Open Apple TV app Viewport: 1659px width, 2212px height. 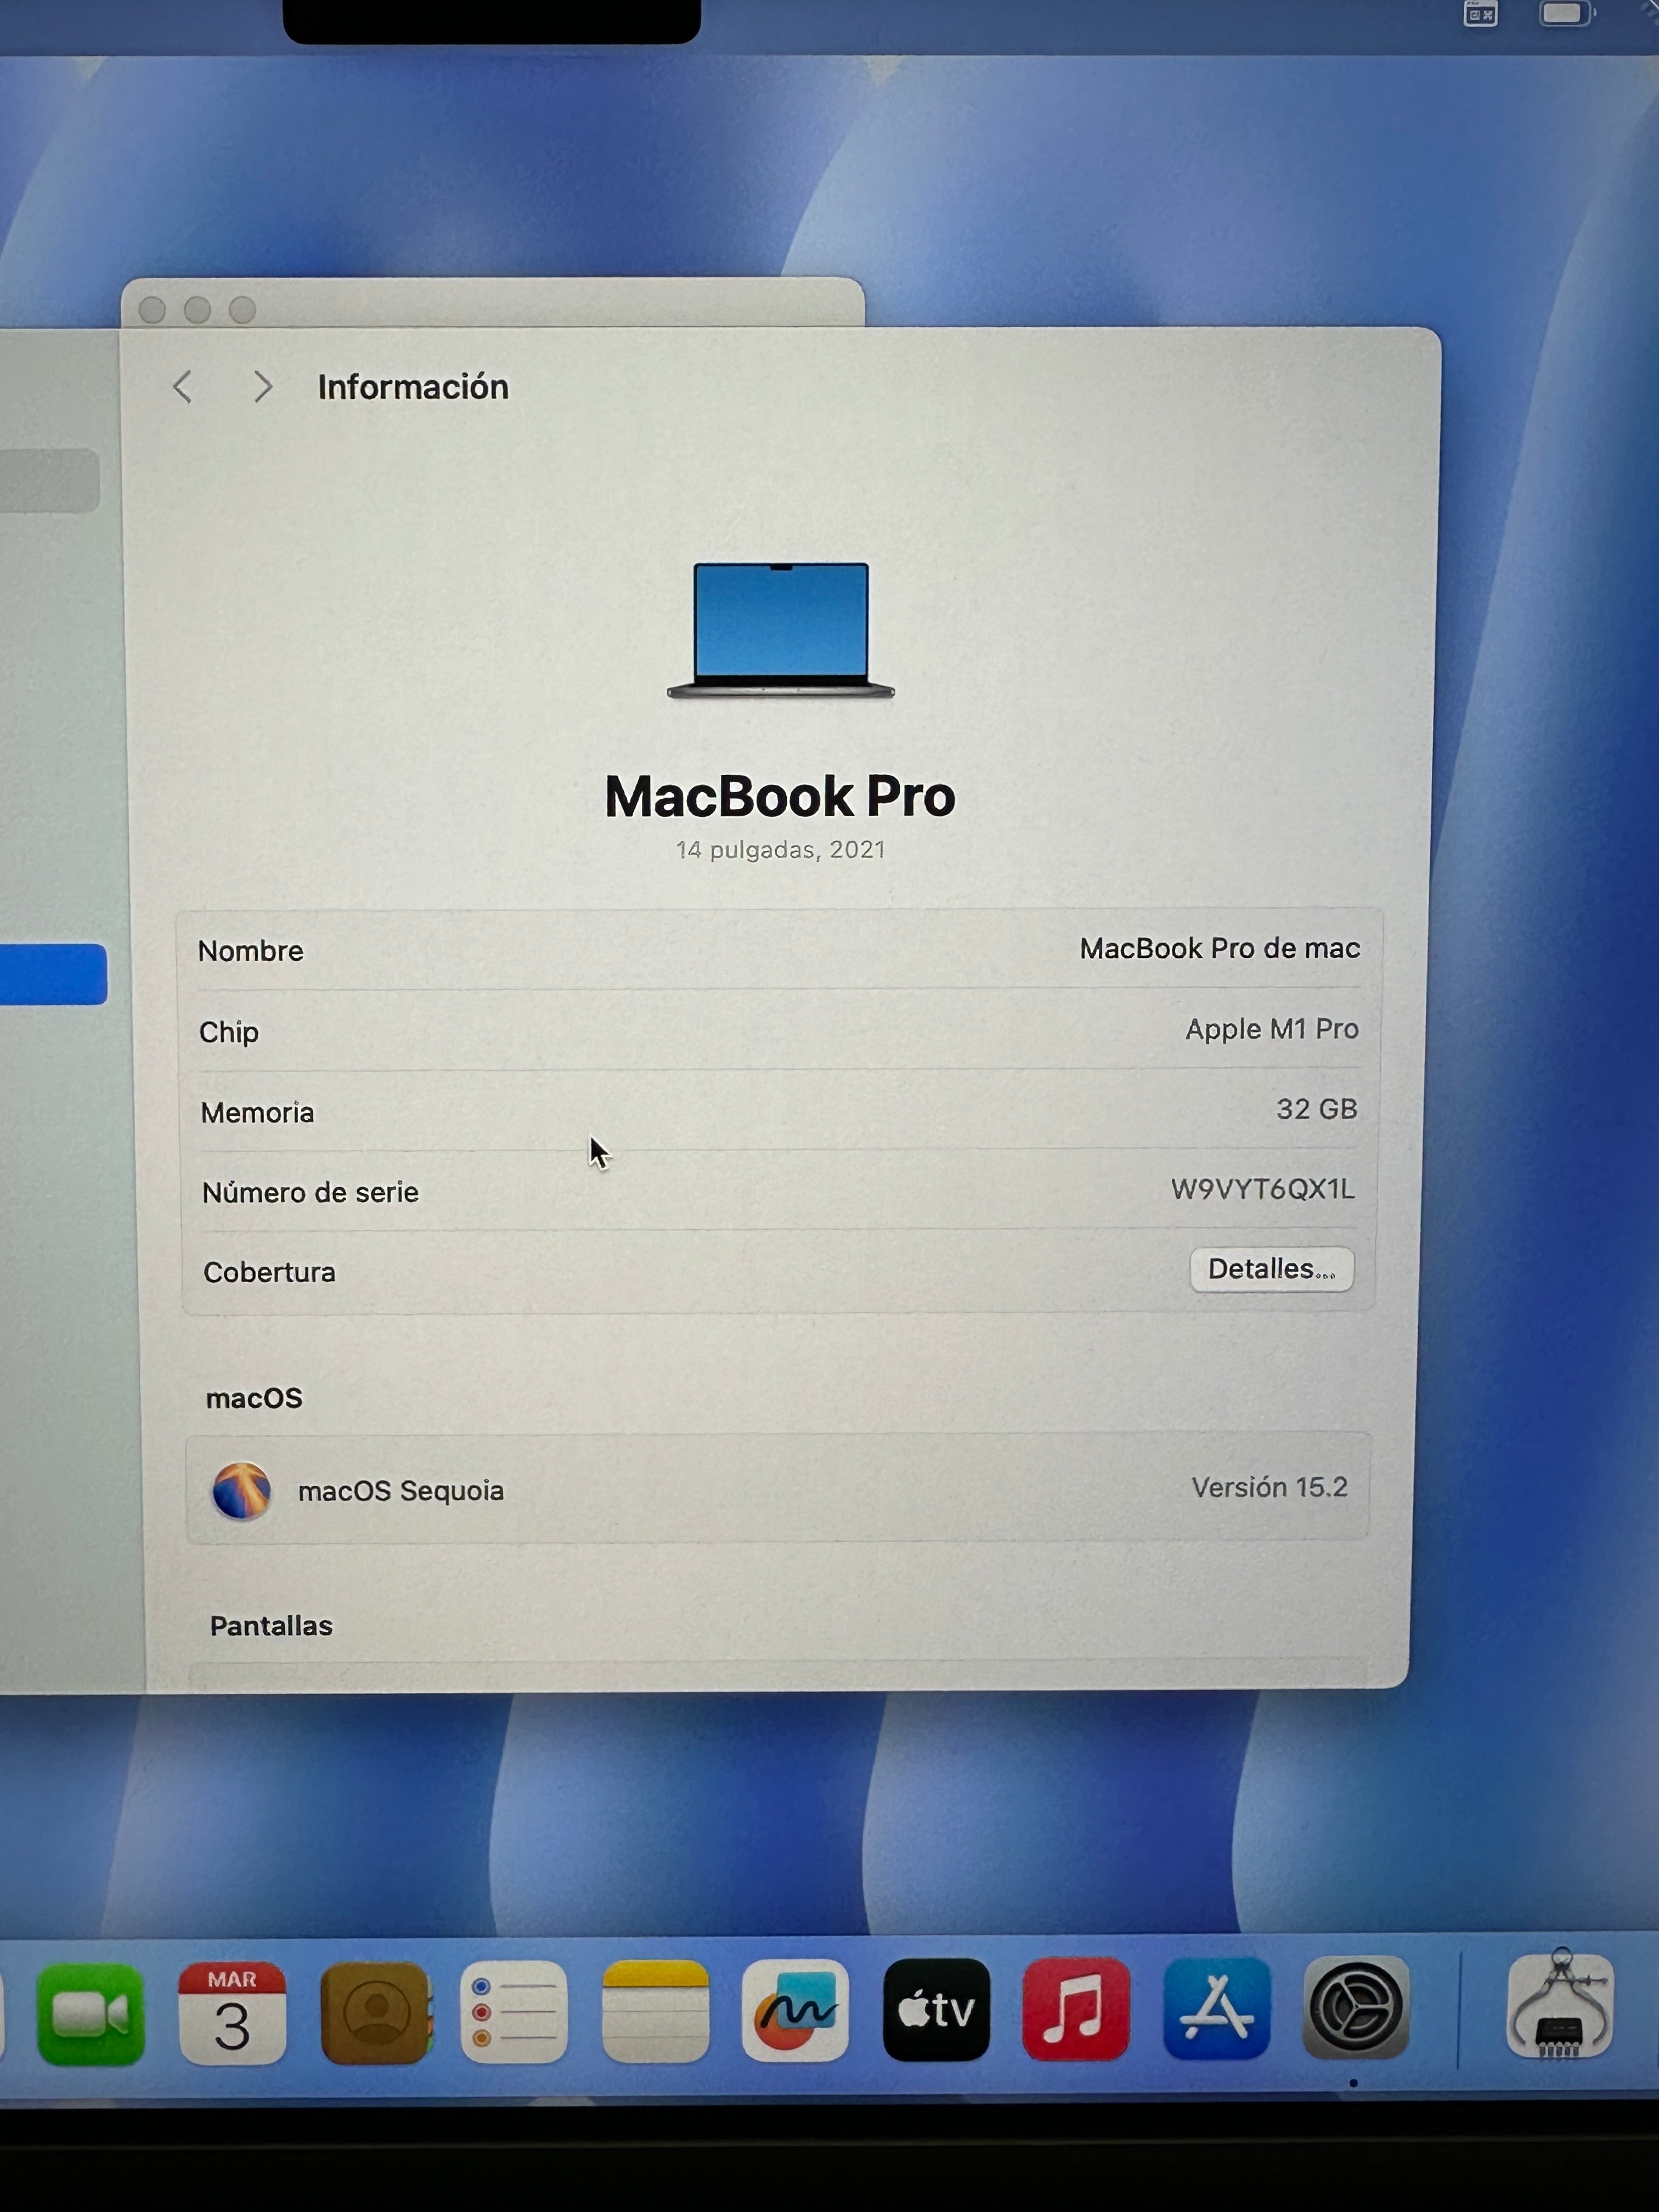click(x=936, y=2010)
